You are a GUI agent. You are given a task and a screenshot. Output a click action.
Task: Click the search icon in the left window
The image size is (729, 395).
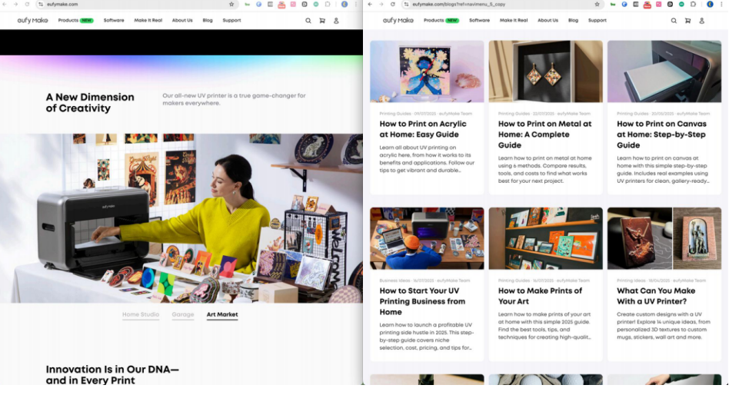point(308,21)
